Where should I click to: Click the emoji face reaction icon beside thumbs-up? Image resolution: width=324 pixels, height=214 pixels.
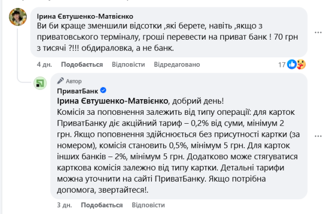(300, 65)
